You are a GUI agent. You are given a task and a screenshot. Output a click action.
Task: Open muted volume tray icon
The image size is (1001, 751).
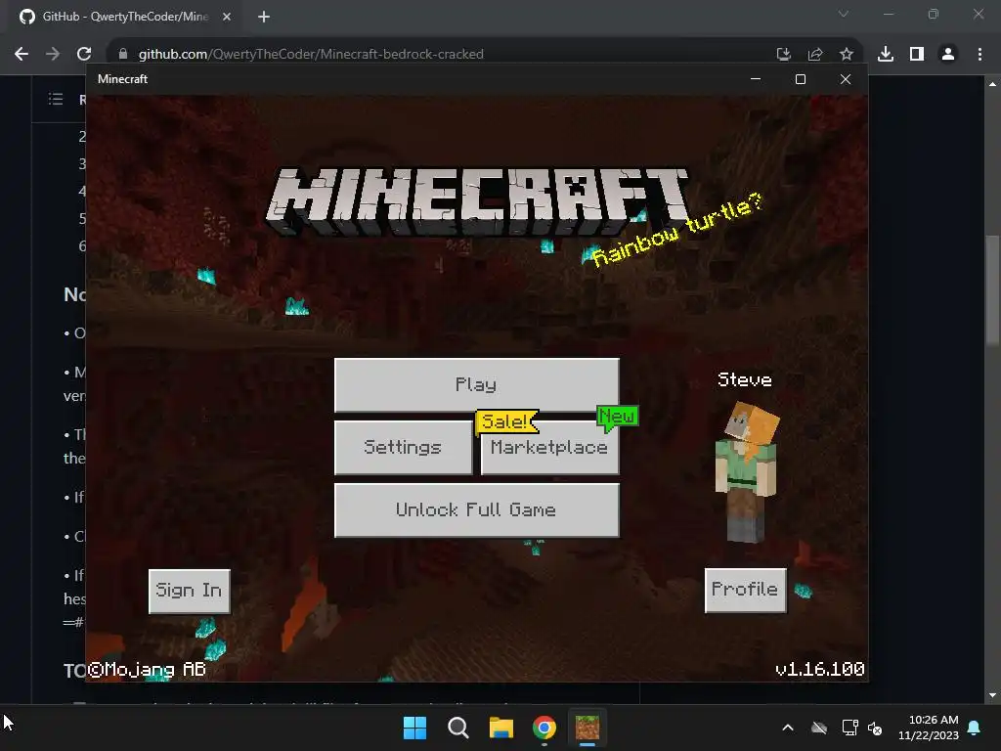(875, 728)
